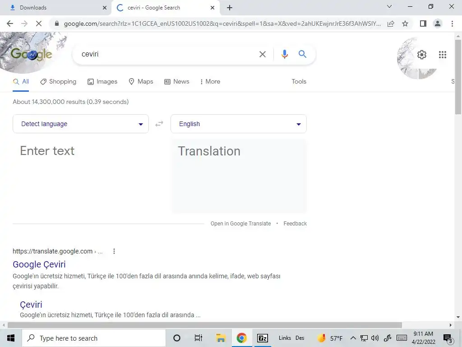
Task: Open the Google Çeviri result
Action: (x=39, y=264)
